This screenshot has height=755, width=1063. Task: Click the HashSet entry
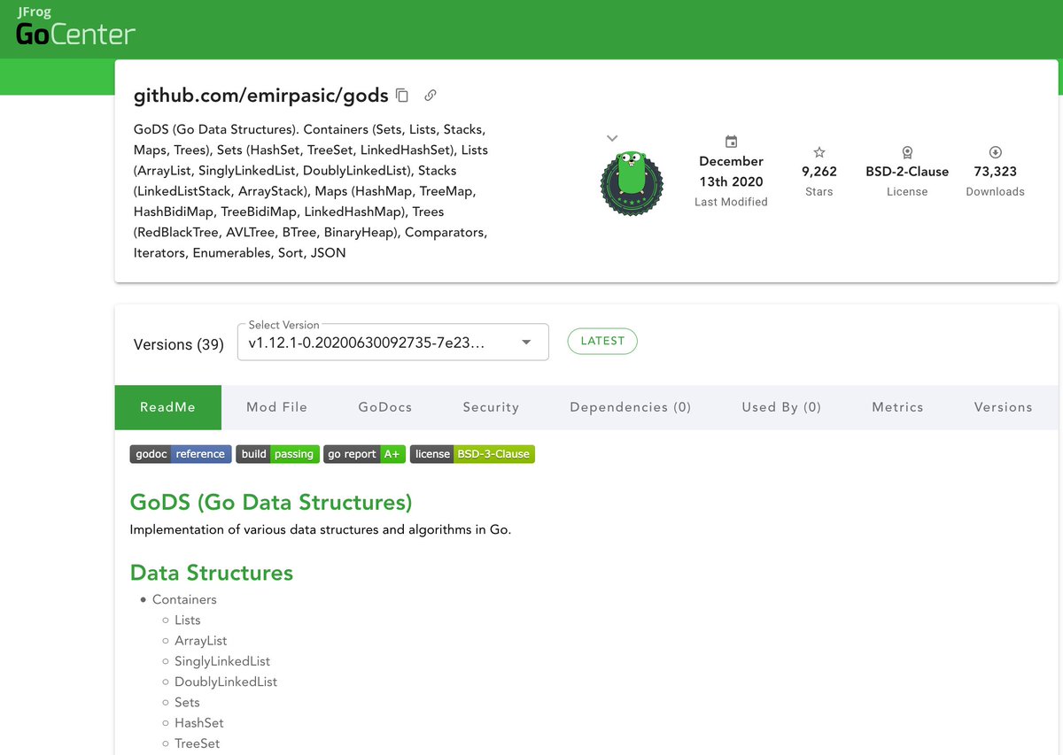point(199,723)
